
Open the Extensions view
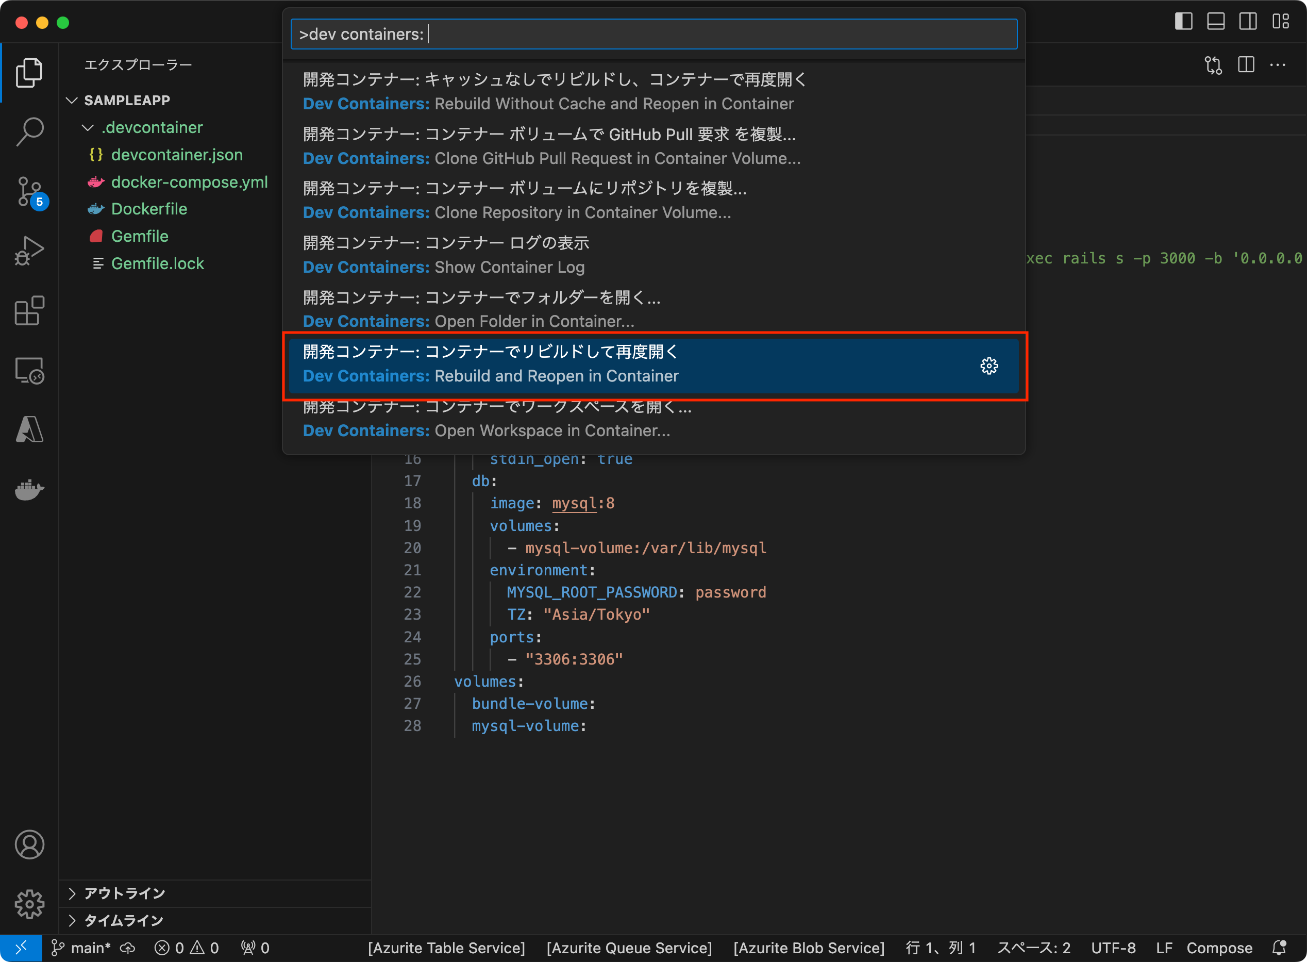click(x=29, y=311)
